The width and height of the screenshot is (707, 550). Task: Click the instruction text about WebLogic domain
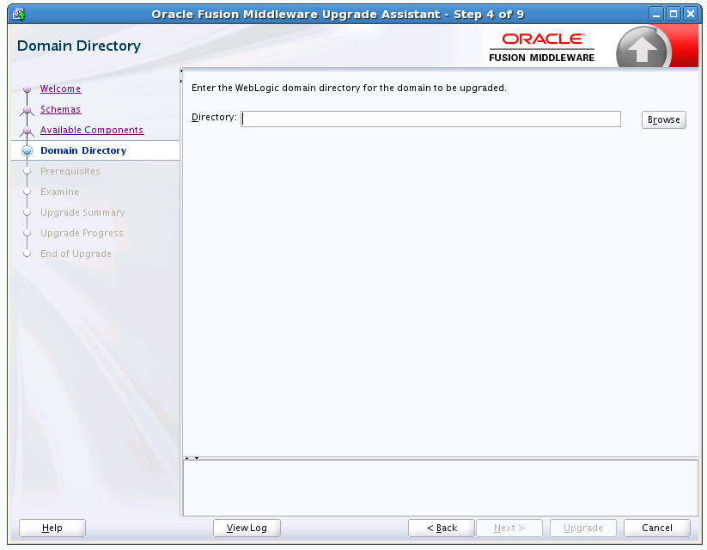coord(349,88)
